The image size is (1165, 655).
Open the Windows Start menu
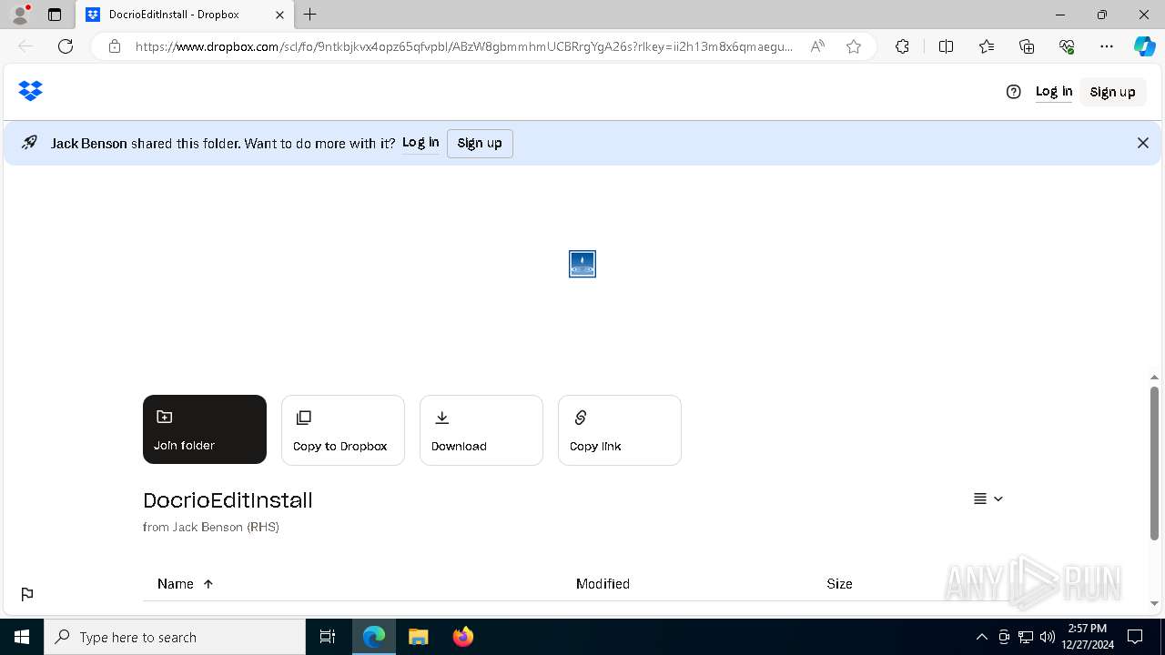(22, 637)
